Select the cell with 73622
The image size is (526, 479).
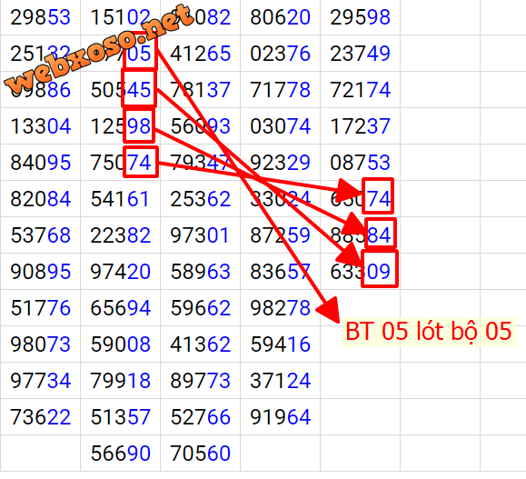40,417
